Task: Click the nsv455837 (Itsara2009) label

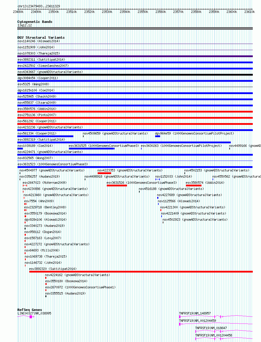Action: click(x=37, y=102)
